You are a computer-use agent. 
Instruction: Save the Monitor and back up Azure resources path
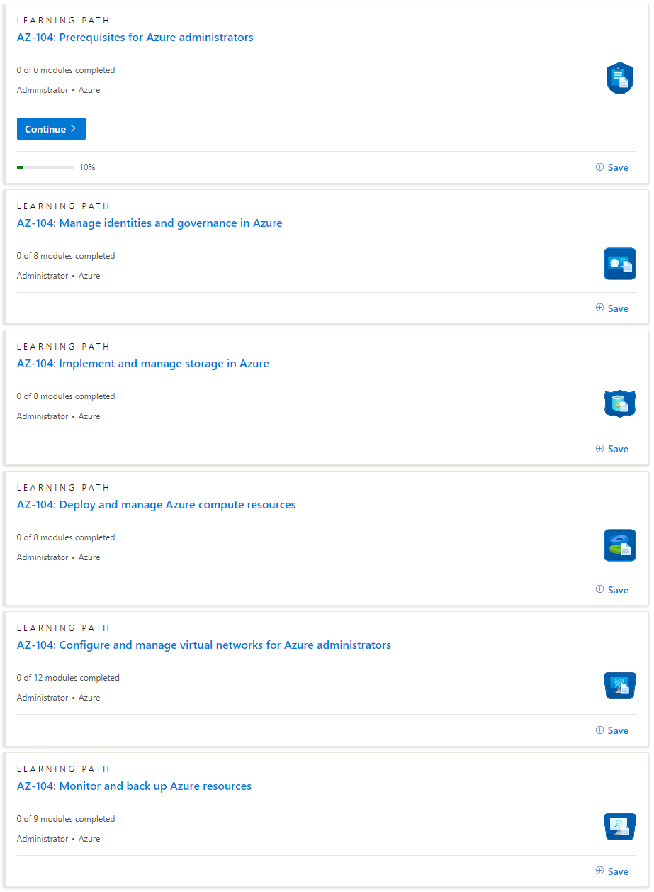(612, 871)
